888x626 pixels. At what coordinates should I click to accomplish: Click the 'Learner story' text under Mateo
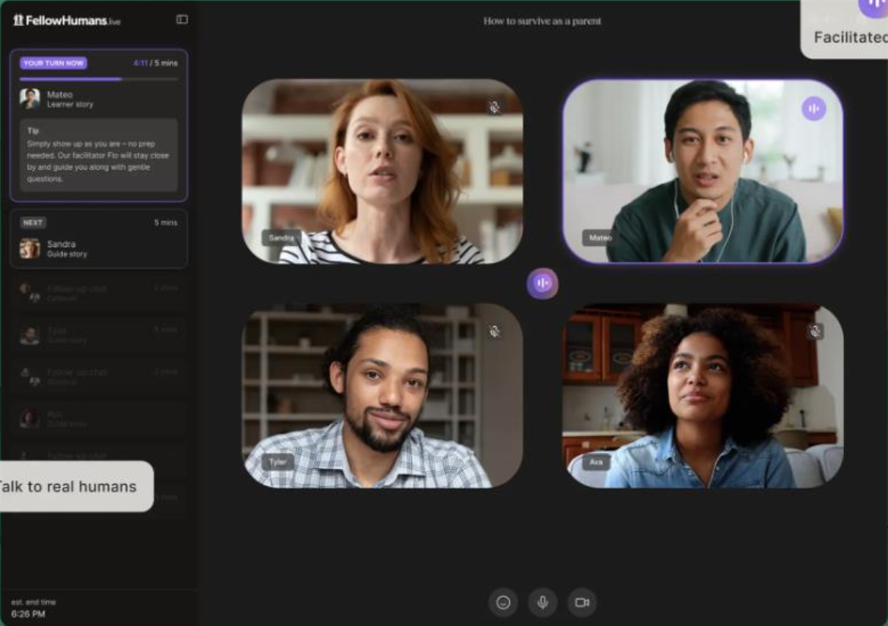70,105
